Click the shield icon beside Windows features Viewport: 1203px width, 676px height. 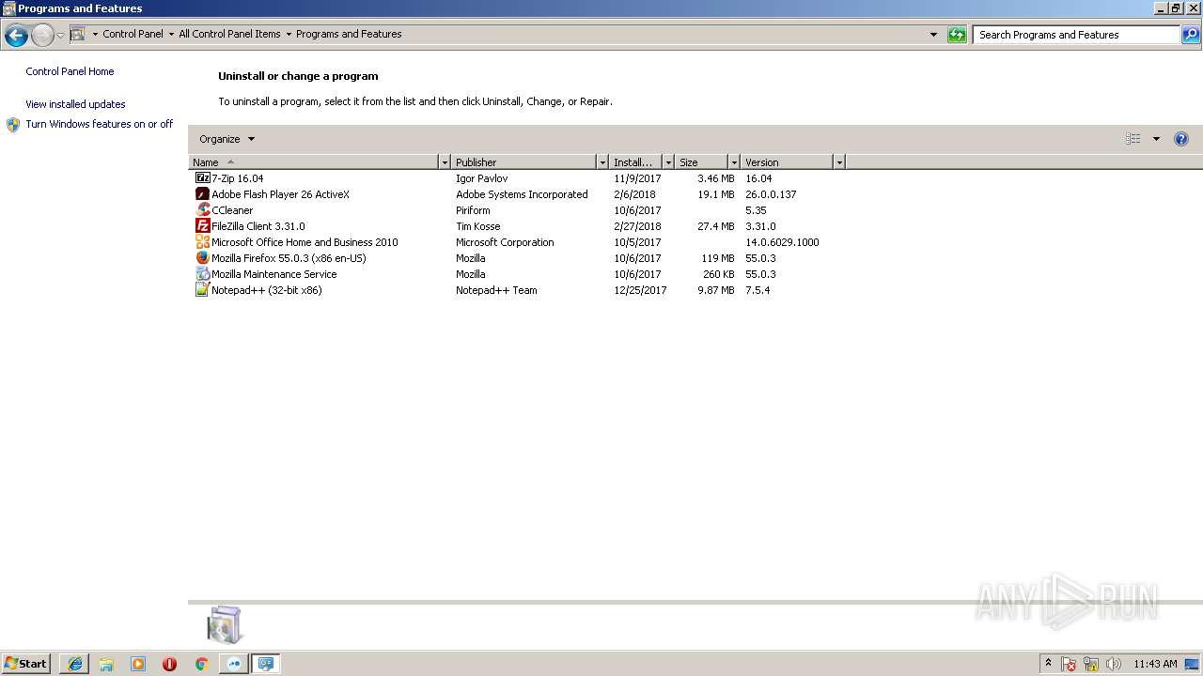(13, 125)
